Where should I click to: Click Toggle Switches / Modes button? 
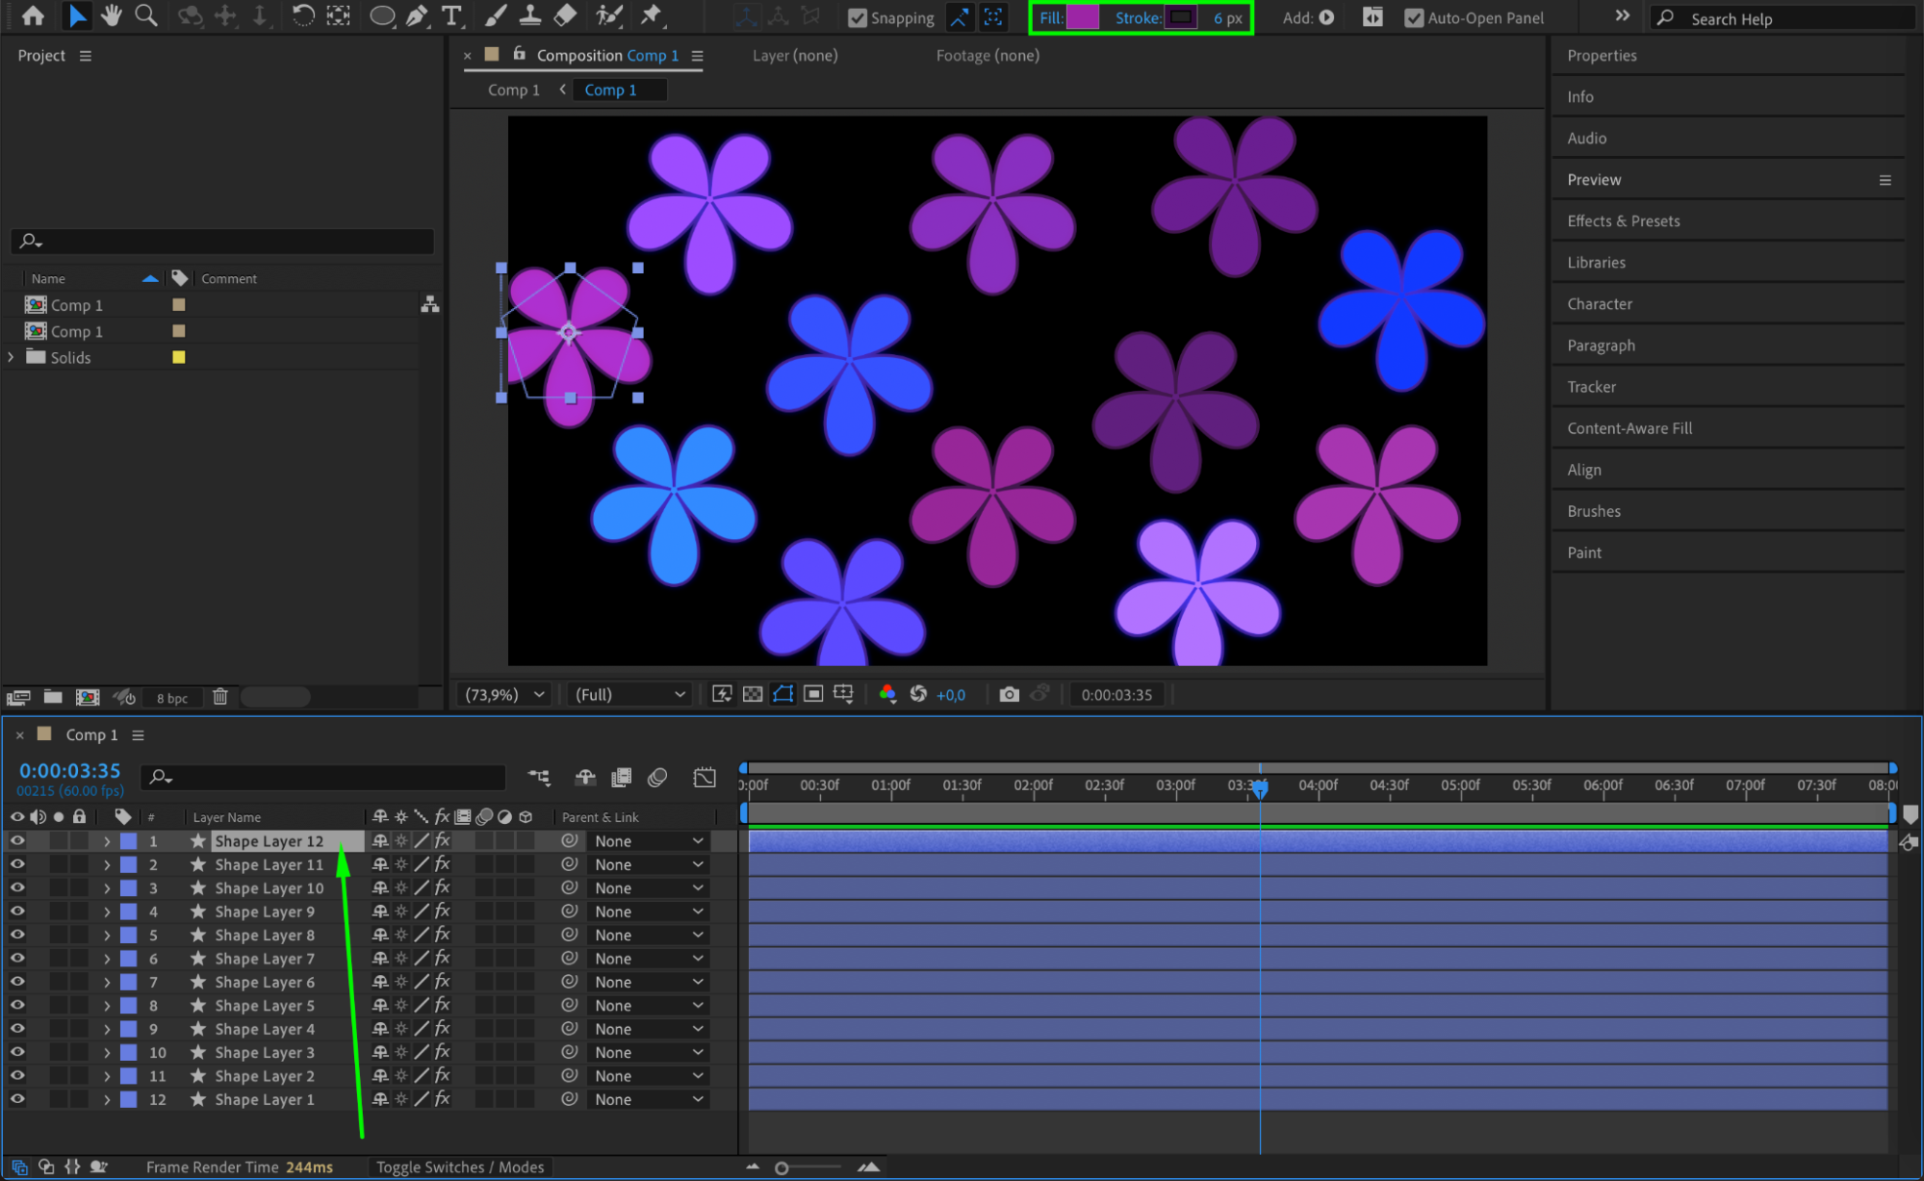click(459, 1167)
